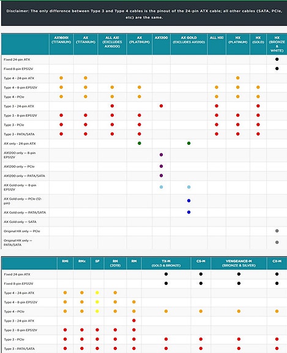The height and width of the screenshot is (353, 287).
Task: Click red Type 3 - 24-pin ATX dot under AX1200
Action: (161, 106)
